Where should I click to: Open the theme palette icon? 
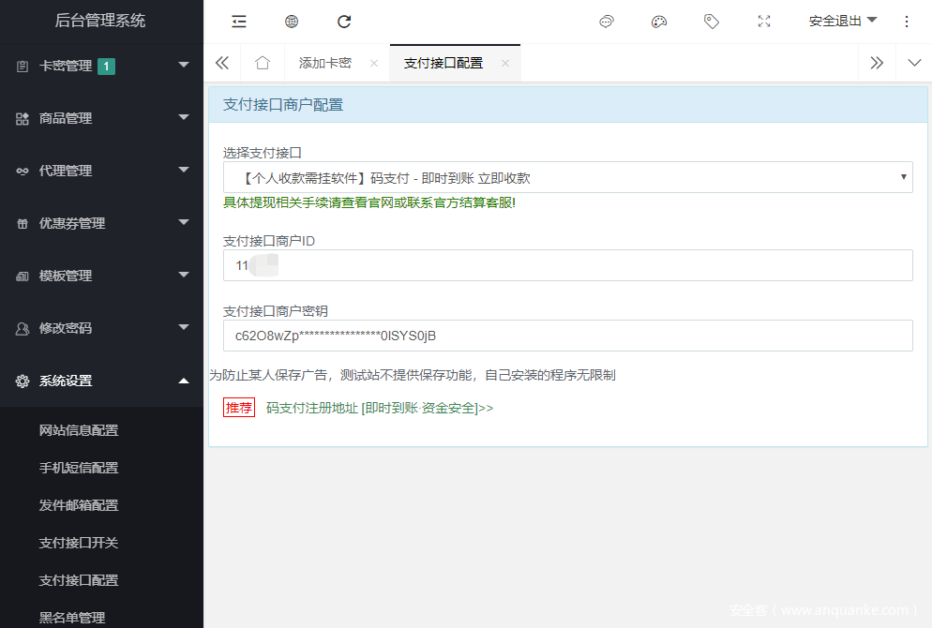[659, 22]
